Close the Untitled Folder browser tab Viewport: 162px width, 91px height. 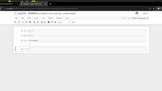click(17, 4)
